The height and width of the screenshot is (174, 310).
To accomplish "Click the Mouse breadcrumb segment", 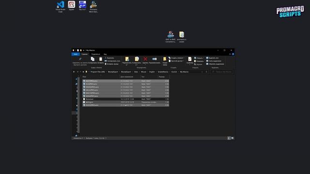I will click(143, 72).
